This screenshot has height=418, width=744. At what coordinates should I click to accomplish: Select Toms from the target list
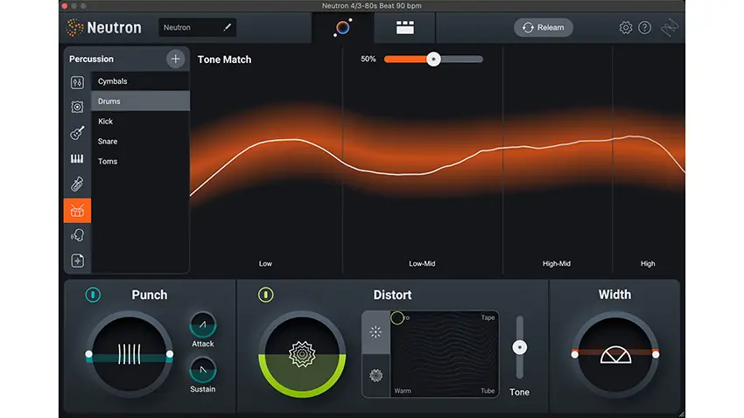coord(140,161)
